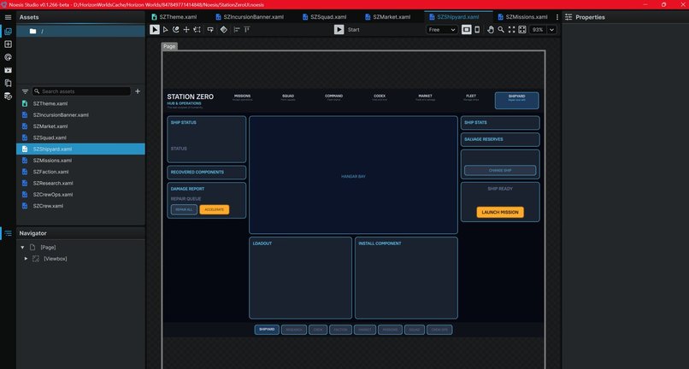Switch to the SZSquad.xaml tab

[324, 17]
